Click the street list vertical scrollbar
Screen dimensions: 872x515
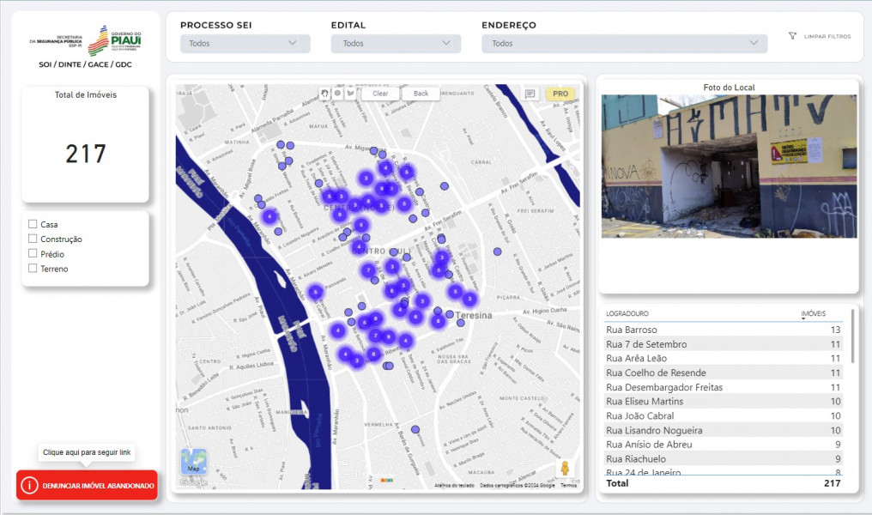pos(852,336)
